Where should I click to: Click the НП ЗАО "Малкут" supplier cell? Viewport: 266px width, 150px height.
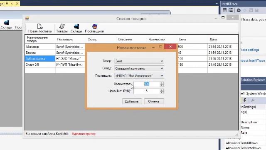(70, 59)
